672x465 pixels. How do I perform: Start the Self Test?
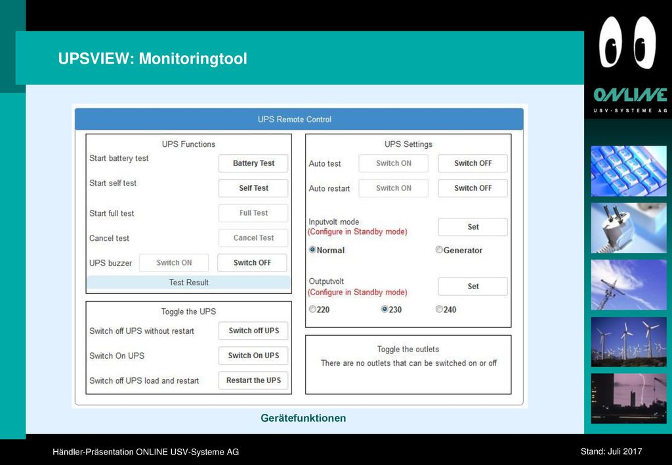point(253,188)
